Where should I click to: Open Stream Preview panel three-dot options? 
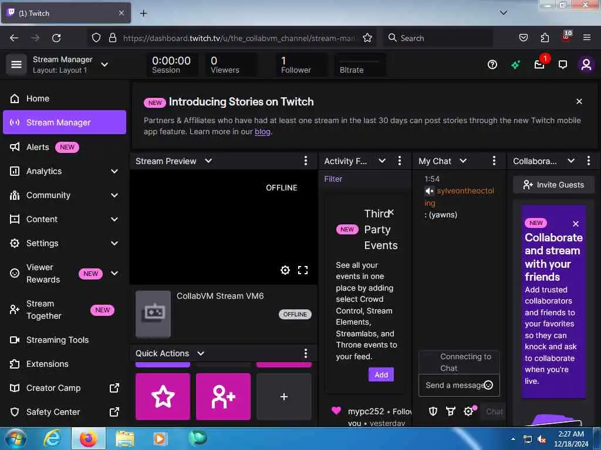pos(305,161)
